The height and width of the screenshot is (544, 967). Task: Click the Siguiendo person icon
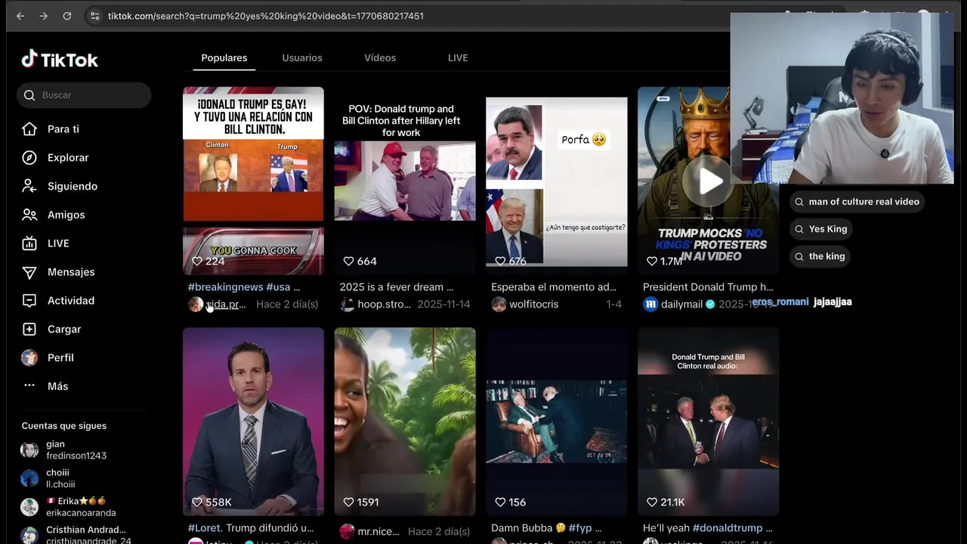click(x=29, y=187)
